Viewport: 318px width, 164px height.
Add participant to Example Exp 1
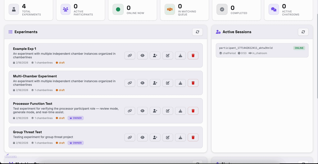point(155,55)
